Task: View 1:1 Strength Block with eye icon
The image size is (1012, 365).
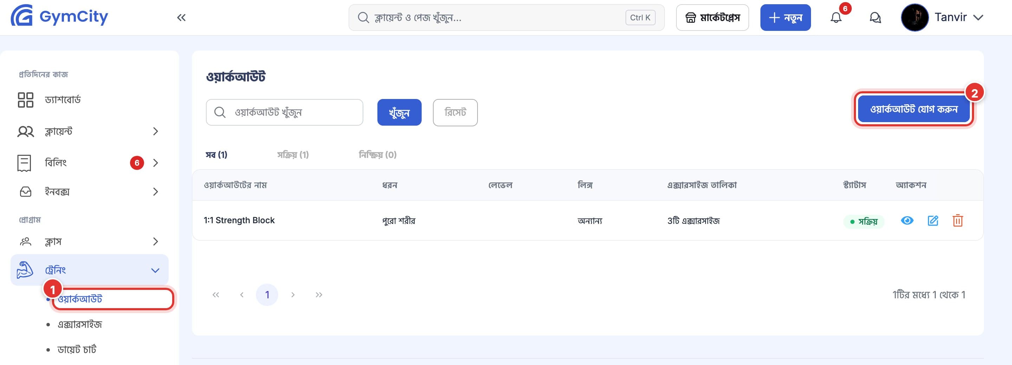Action: [907, 220]
